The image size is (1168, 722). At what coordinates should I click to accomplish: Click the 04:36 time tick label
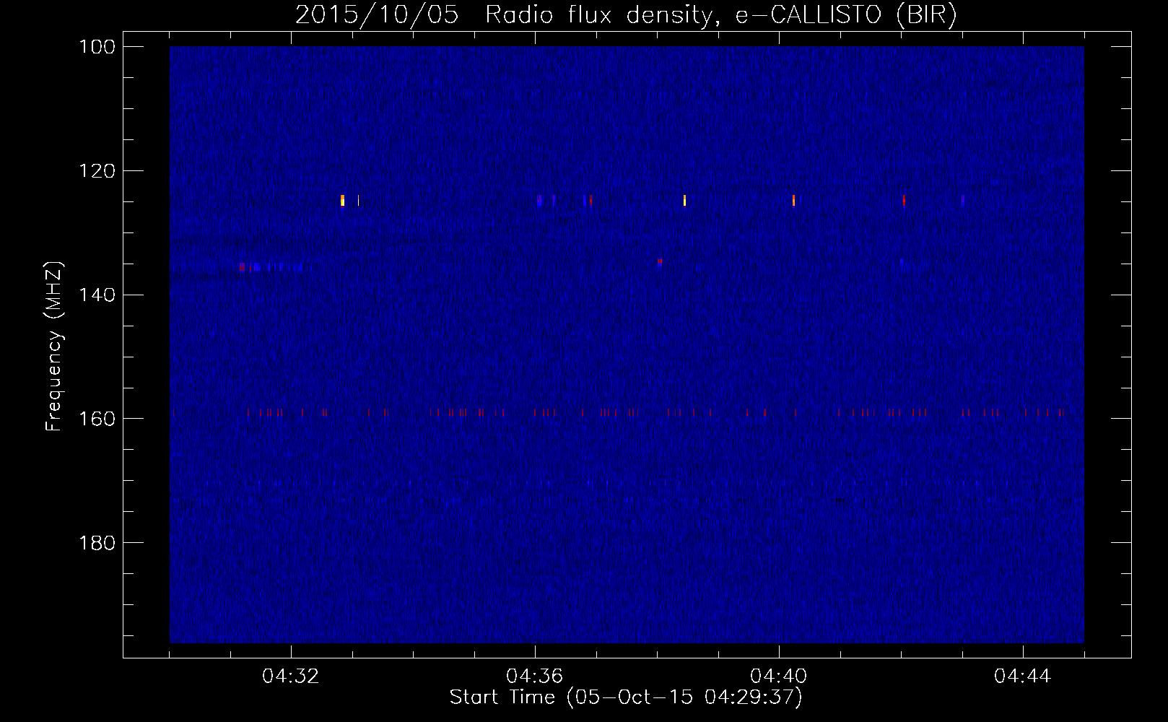(535, 677)
